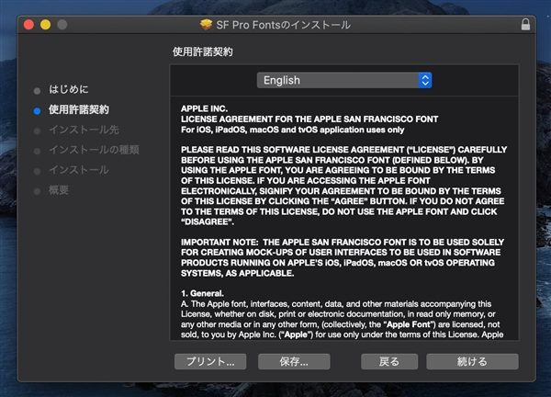Click the IMPORTANT NOTE paragraph
This screenshot has width=551, height=397.
click(343, 257)
